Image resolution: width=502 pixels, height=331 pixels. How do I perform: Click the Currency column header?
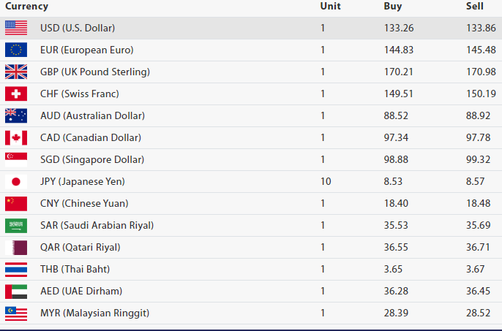tap(27, 7)
